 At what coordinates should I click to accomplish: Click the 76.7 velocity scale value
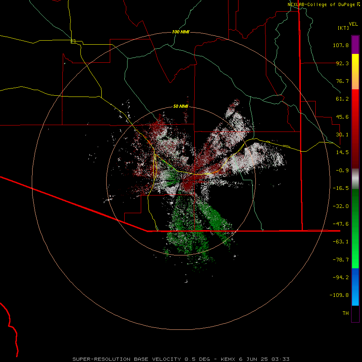pos(342,81)
